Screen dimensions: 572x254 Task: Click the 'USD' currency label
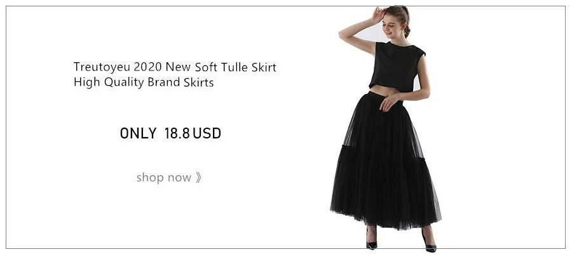click(x=207, y=133)
